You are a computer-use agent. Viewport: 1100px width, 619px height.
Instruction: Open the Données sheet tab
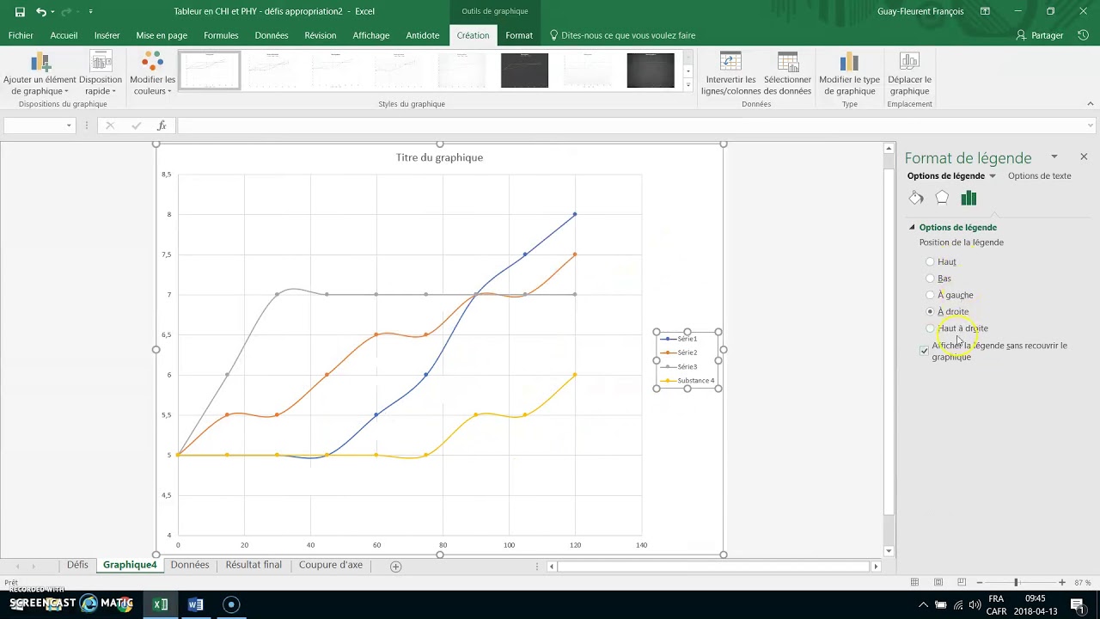[x=190, y=565]
